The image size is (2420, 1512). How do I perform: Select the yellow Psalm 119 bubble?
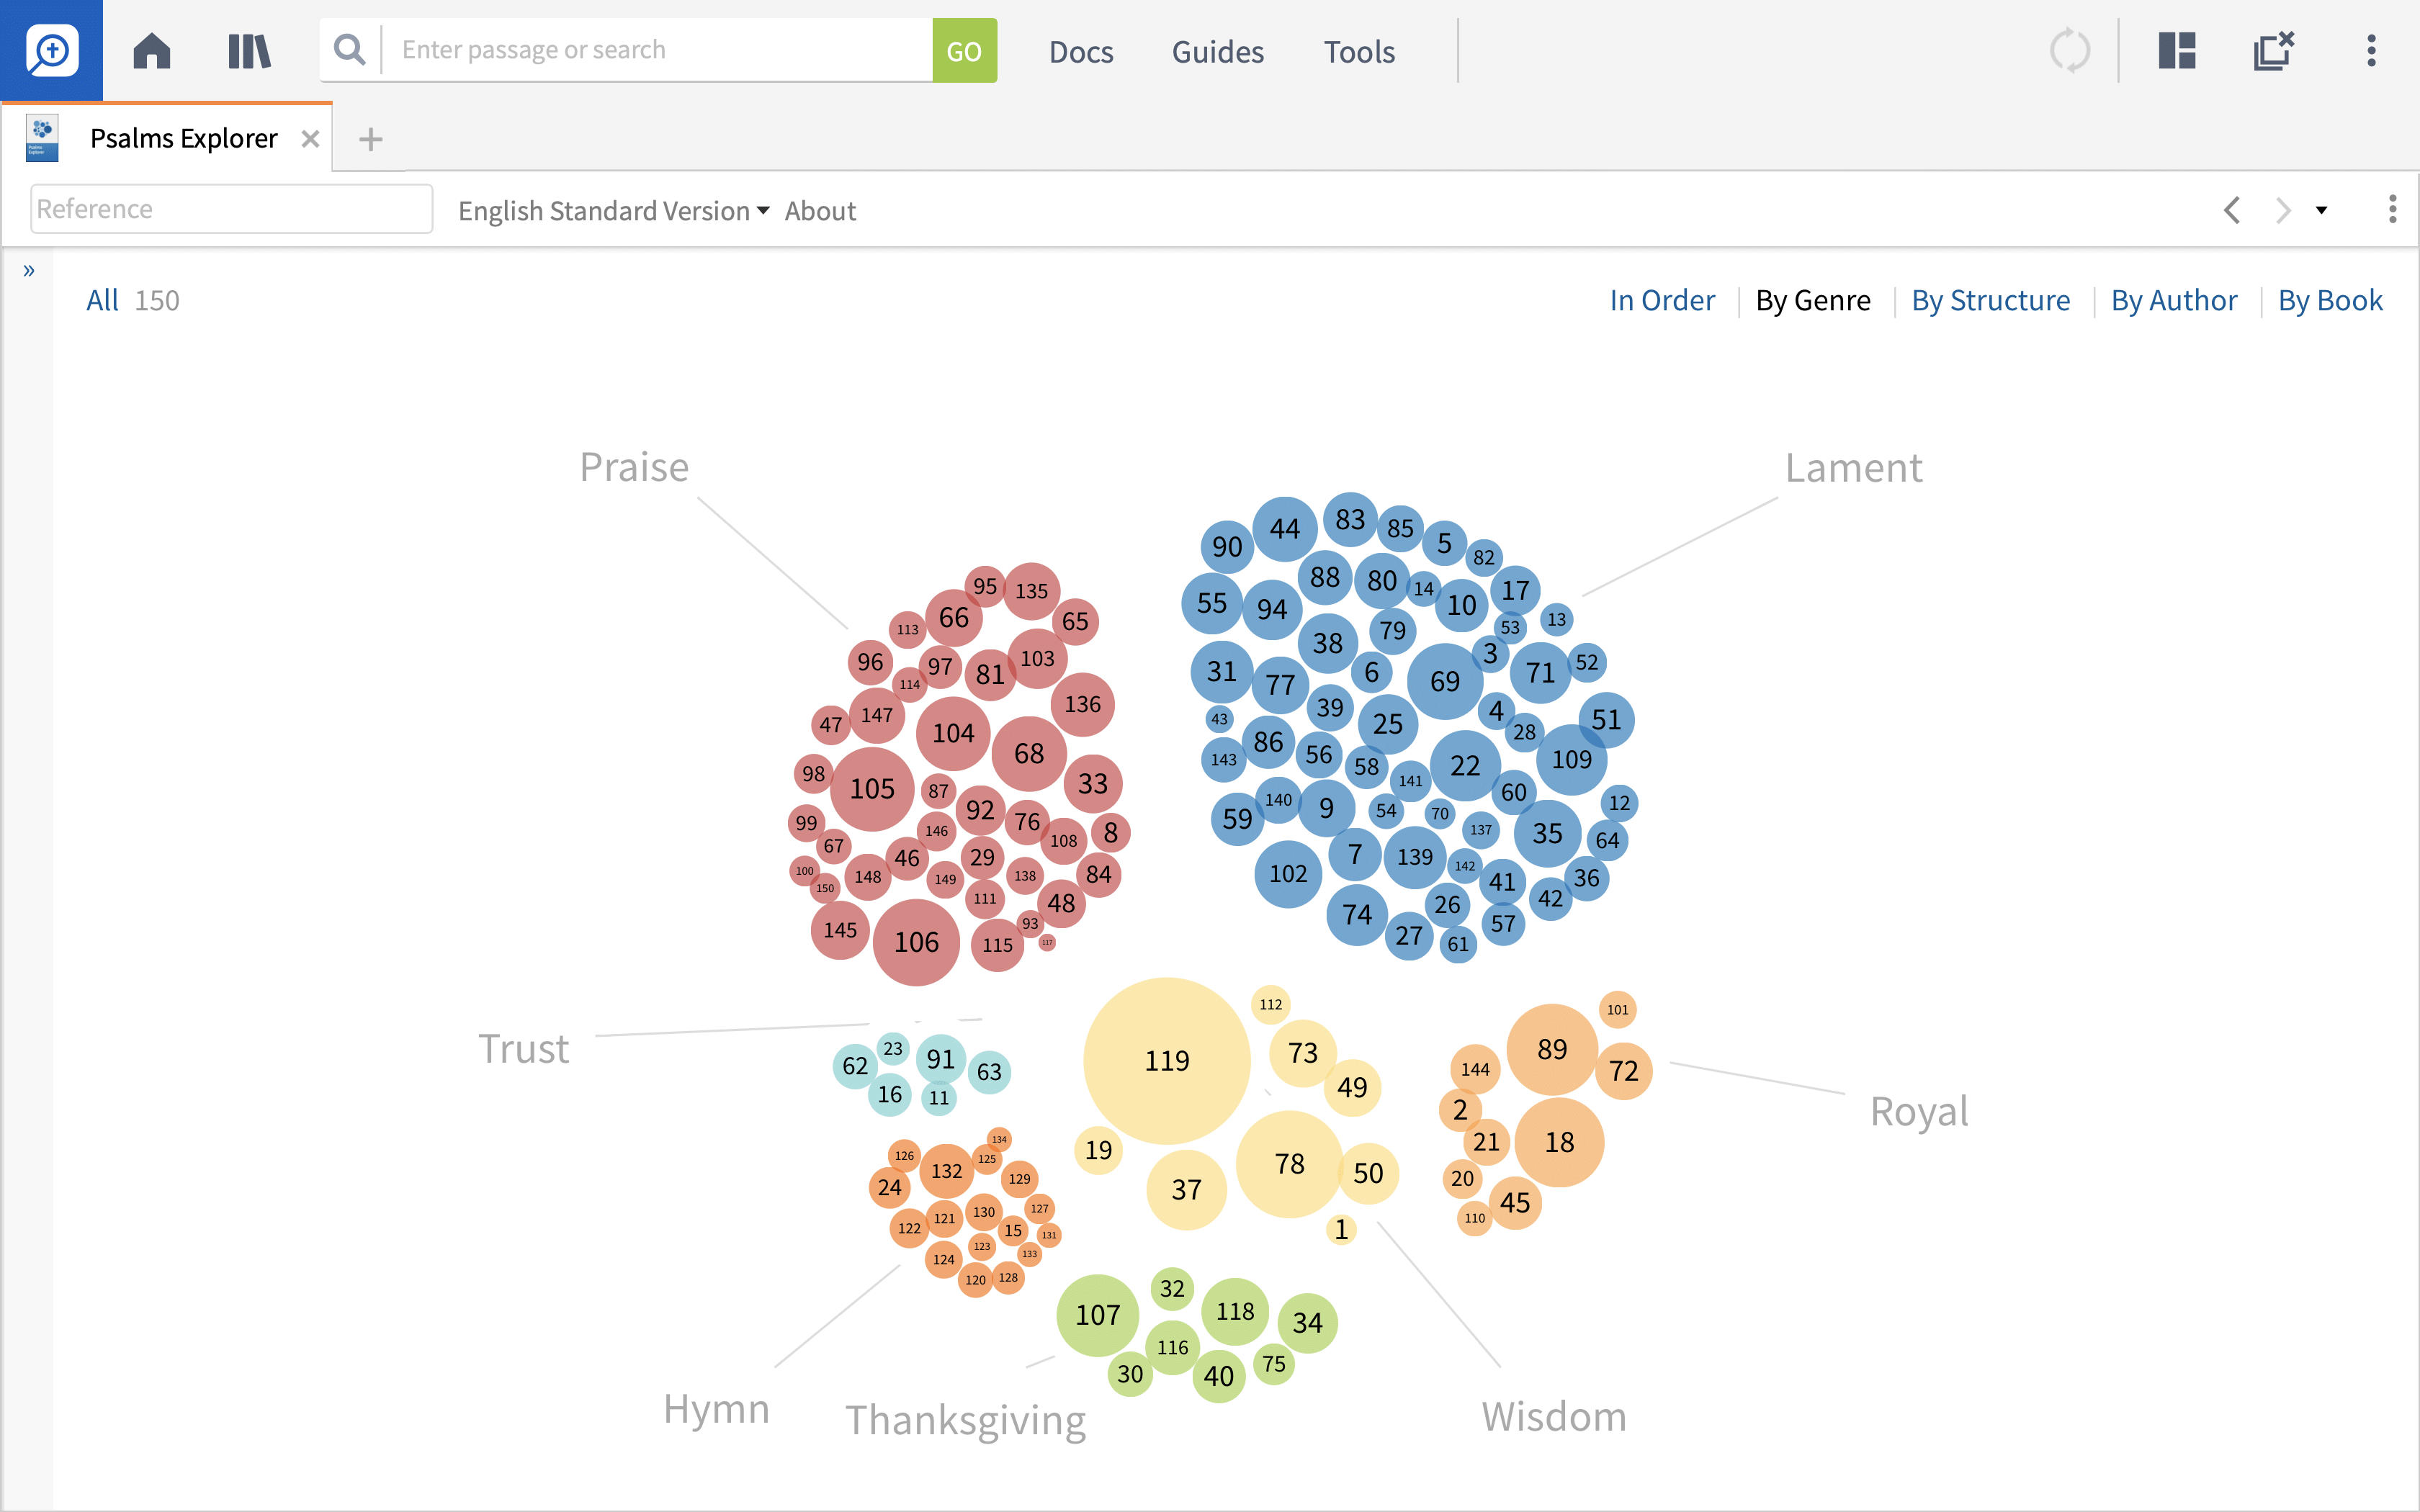click(1167, 1060)
